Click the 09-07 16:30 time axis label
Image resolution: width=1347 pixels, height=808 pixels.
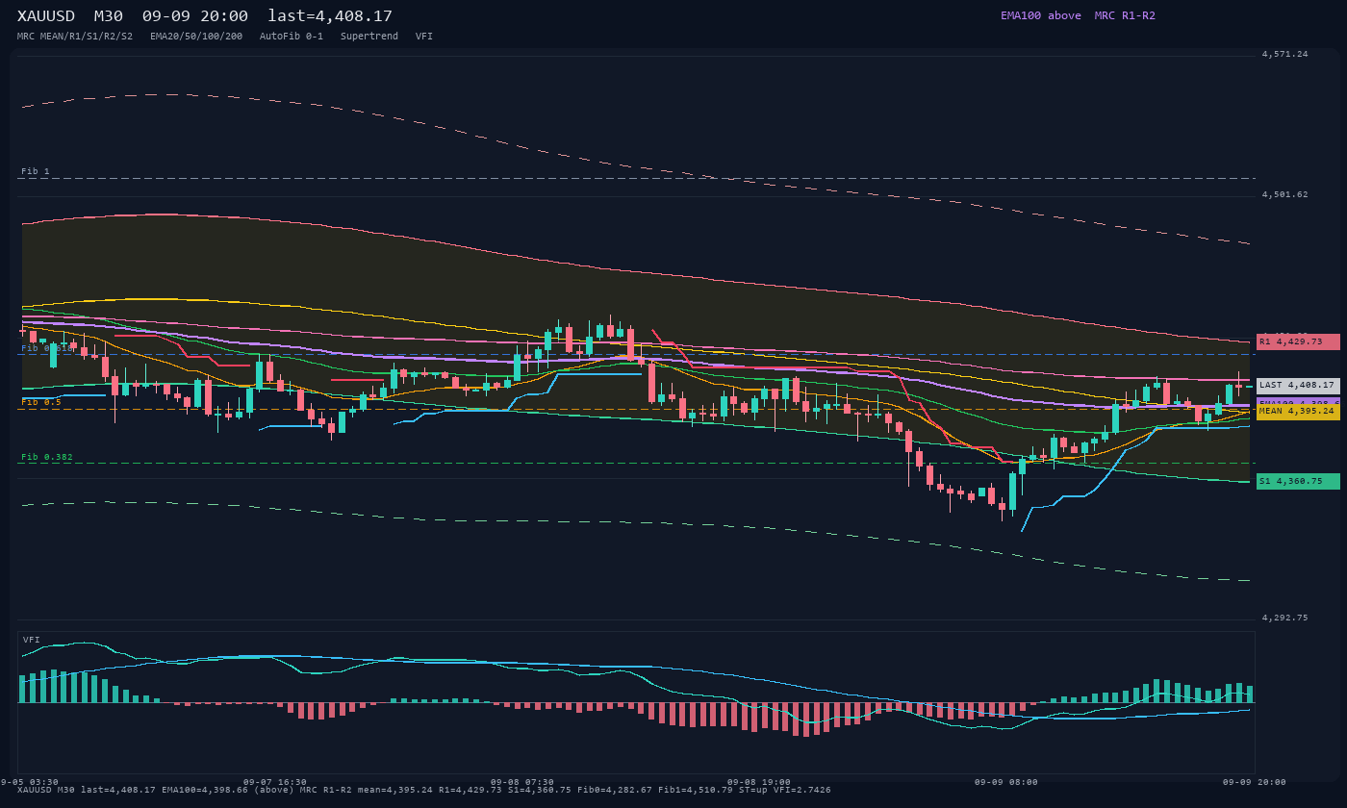pos(275,782)
